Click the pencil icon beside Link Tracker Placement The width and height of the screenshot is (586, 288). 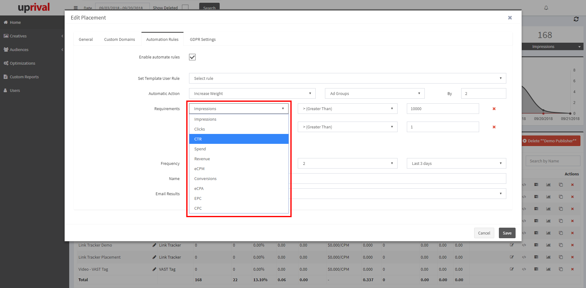(154, 257)
